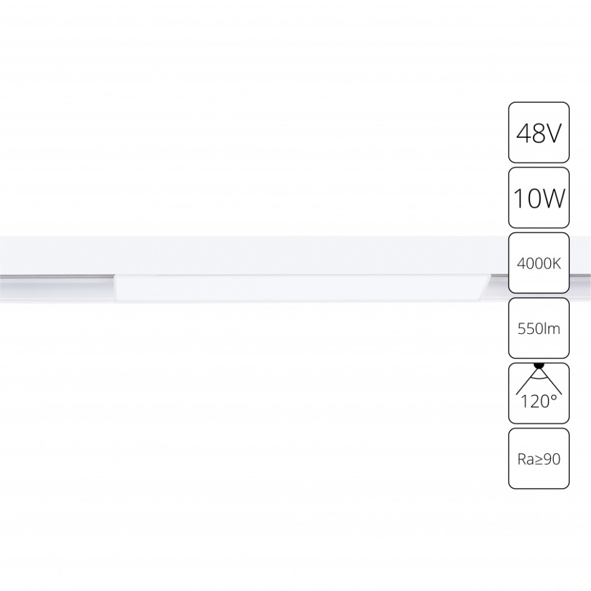
Task: Click the rail between lamp and 4000K badge
Action: [x=498, y=288]
